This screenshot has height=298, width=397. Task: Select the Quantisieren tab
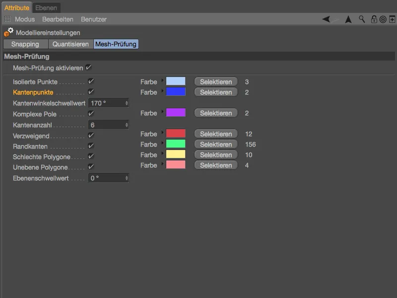pos(70,44)
